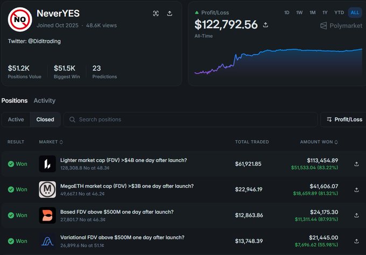Viewport: 366px width, 255px height.
Task: Click the $51.2K Positions Value stat
Action: (24, 72)
